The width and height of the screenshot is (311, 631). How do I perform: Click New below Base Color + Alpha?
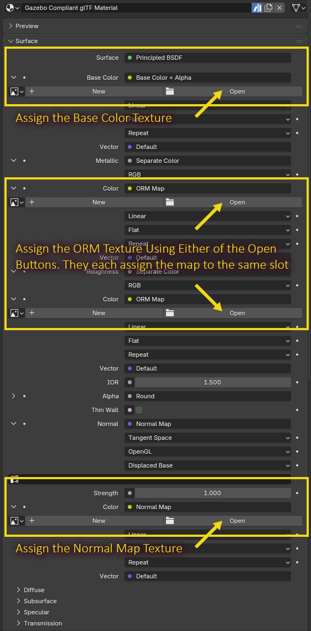point(95,91)
